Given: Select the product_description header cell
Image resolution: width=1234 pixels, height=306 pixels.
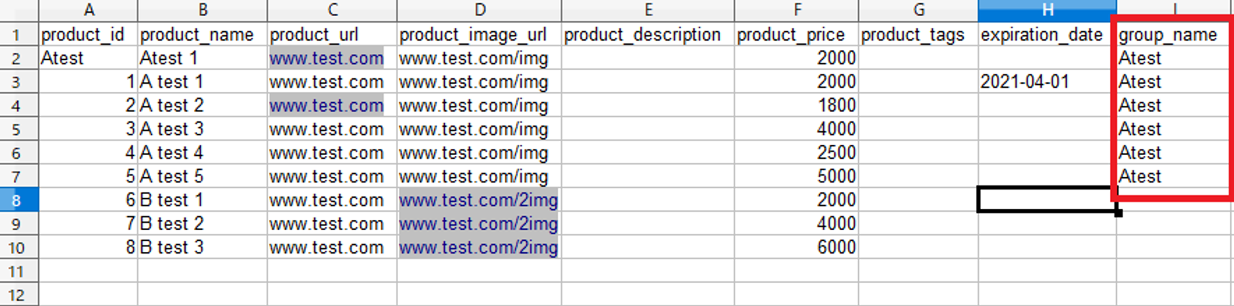Looking at the screenshot, I should [x=642, y=35].
